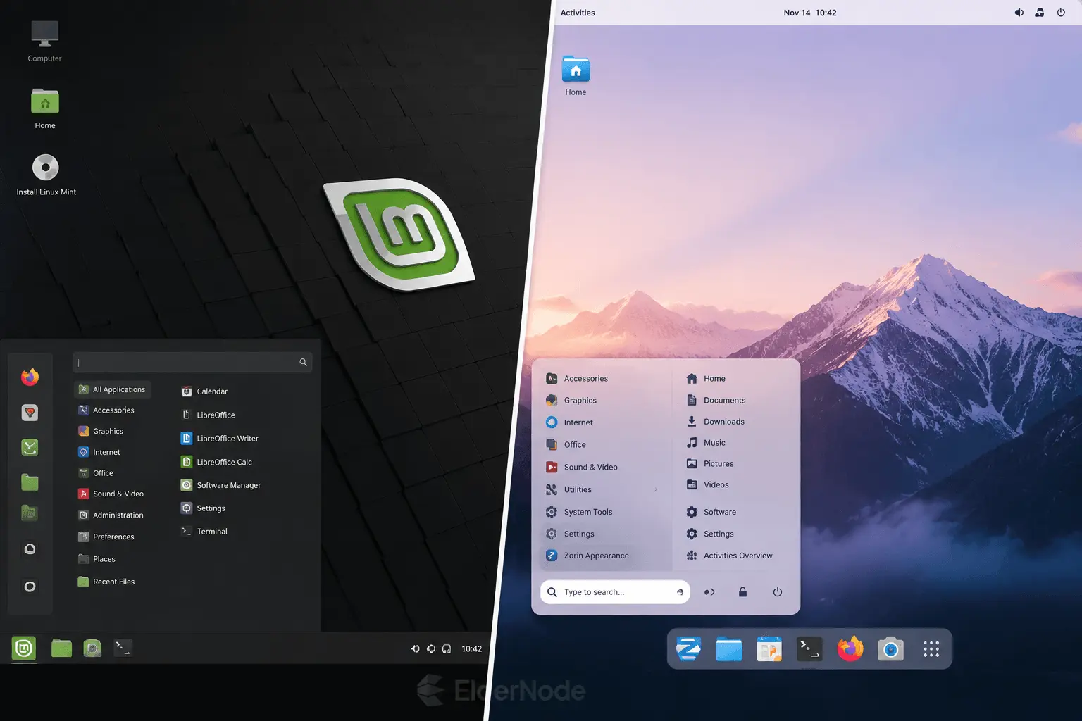
Task: Open Files from the Zorin dock
Action: point(728,648)
